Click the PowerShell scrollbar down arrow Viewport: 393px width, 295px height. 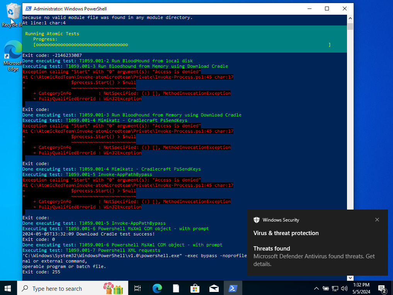pyautogui.click(x=350, y=278)
